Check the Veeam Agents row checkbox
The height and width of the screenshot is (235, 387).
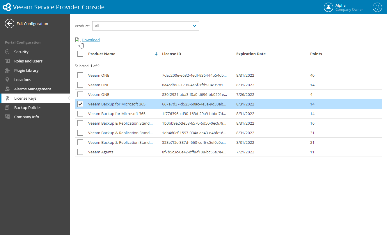coord(80,152)
